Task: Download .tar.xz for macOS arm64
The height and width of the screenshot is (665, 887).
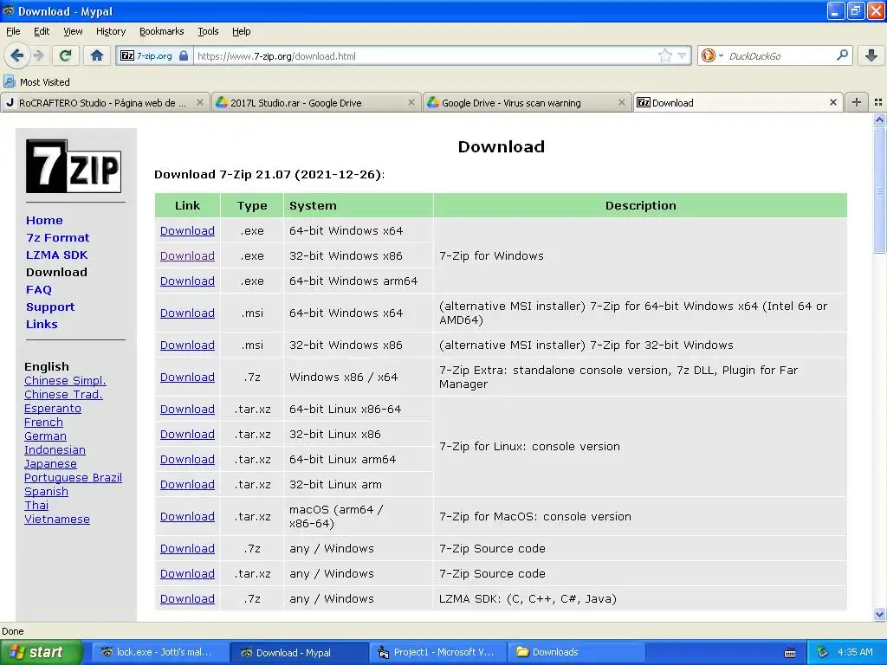Action: pos(187,516)
